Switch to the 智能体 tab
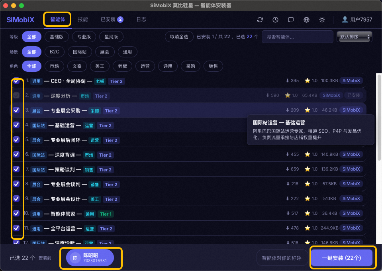The height and width of the screenshot is (271, 382). (x=57, y=20)
